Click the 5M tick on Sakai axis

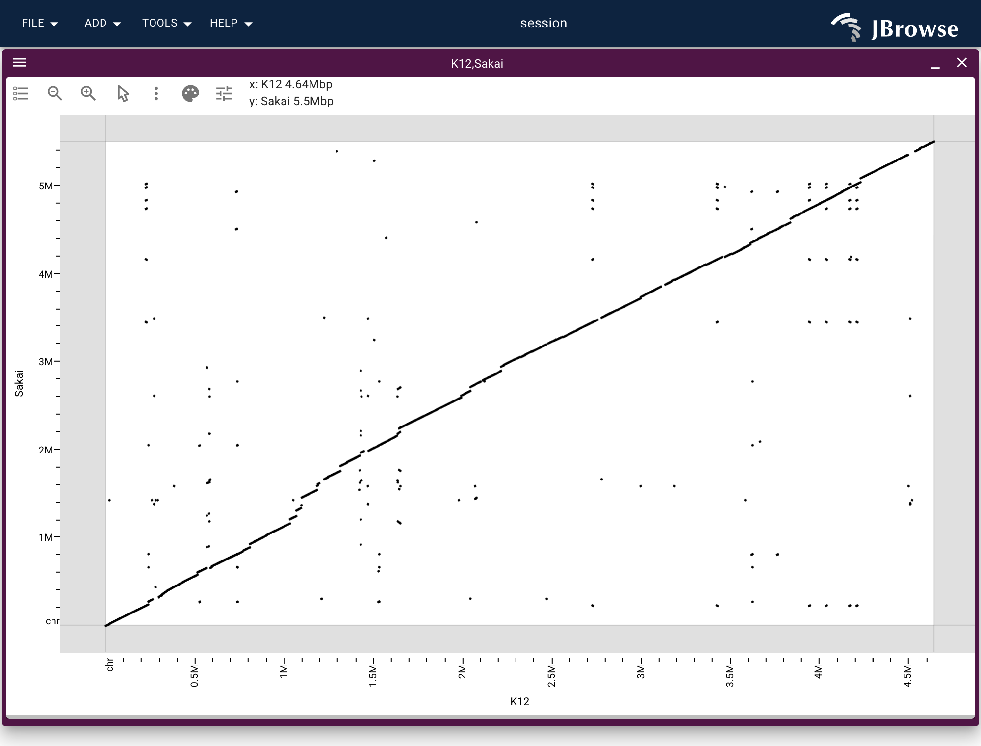tap(46, 186)
